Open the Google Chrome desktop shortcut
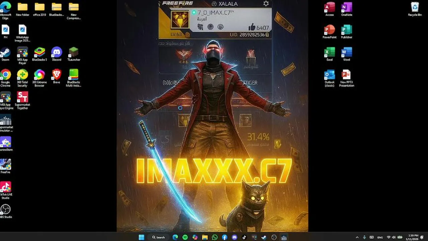 pos(5,78)
